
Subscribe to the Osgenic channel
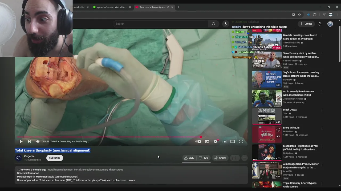tap(55, 158)
